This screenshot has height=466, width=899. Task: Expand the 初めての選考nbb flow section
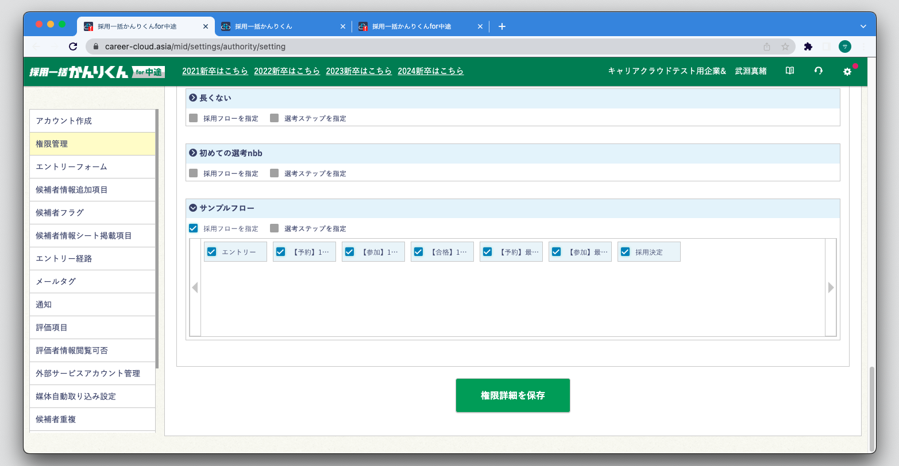193,153
